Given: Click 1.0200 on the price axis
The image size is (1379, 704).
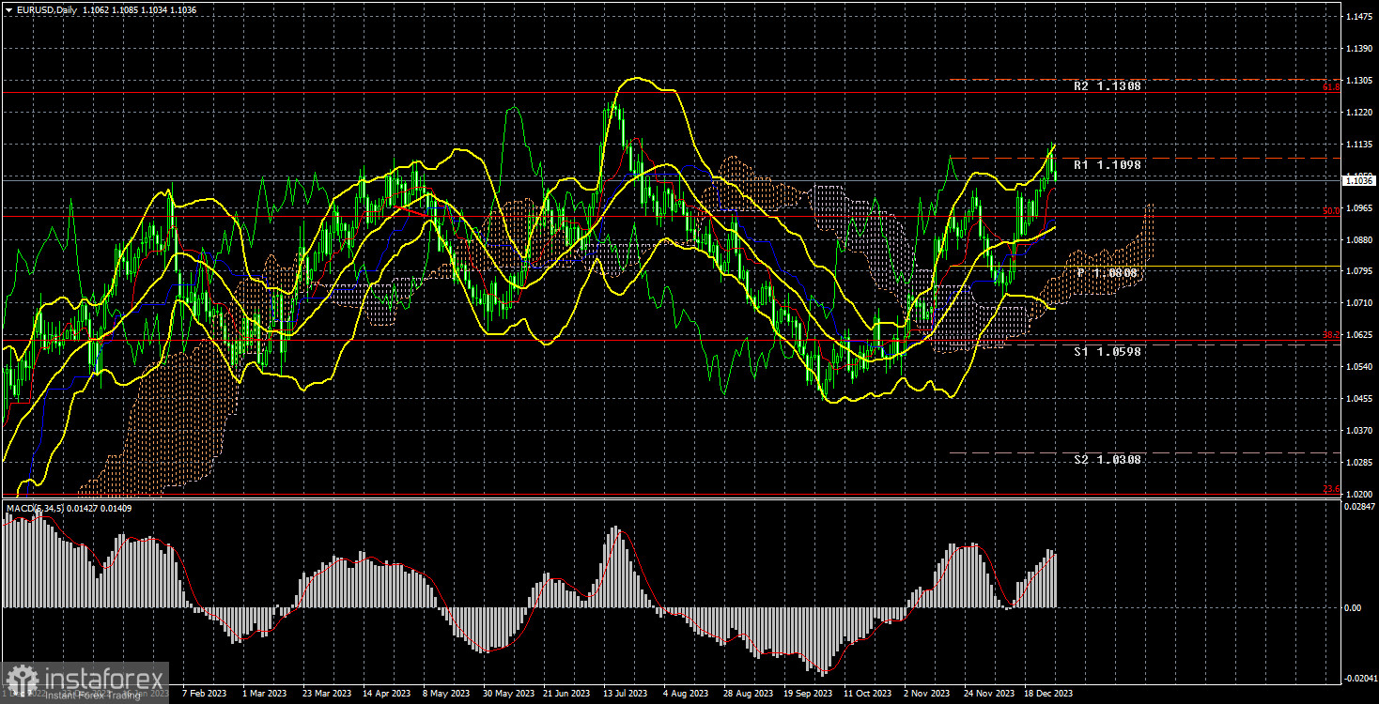Looking at the screenshot, I should 1358,494.
